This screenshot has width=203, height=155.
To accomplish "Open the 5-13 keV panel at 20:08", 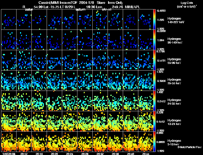I will pos(9,142).
